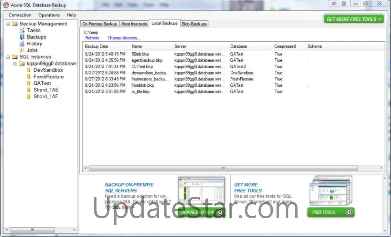Click the green DOWNLOAD NOW button
The width and height of the screenshot is (391, 237).
point(201,212)
